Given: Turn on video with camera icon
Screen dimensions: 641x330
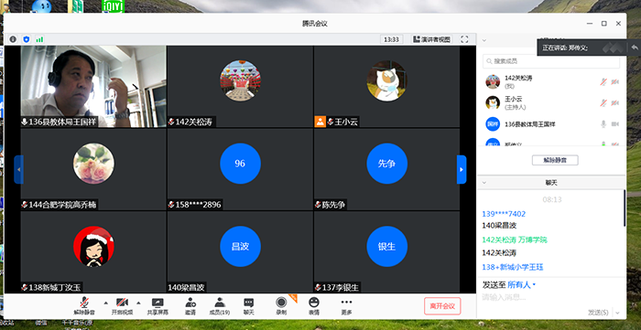Looking at the screenshot, I should coord(122,303).
